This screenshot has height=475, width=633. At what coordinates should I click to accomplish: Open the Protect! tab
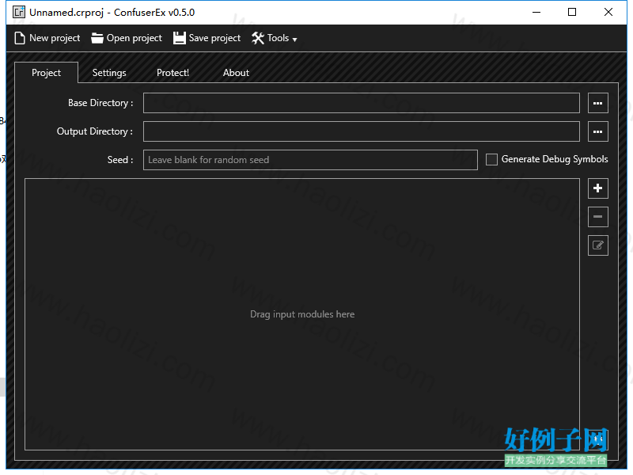coord(172,73)
